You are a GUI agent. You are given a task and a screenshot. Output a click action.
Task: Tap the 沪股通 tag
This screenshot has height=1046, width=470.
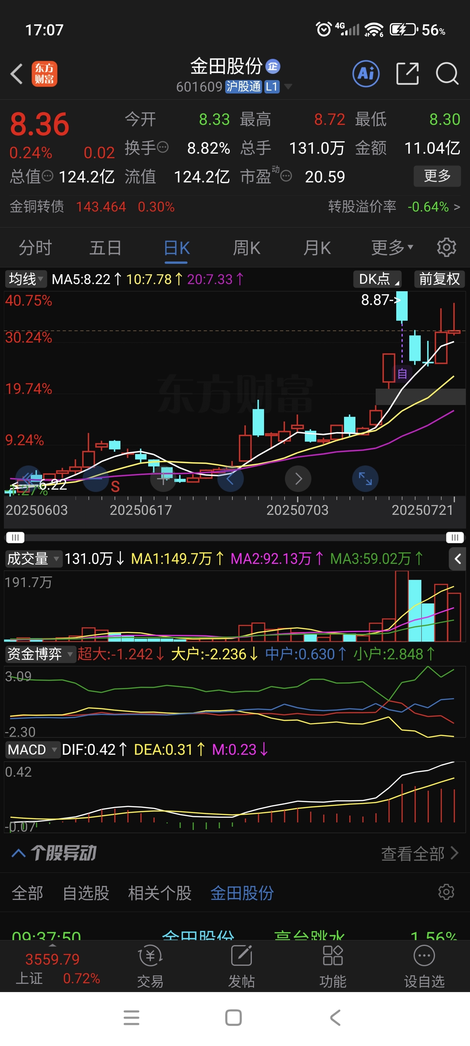243,87
